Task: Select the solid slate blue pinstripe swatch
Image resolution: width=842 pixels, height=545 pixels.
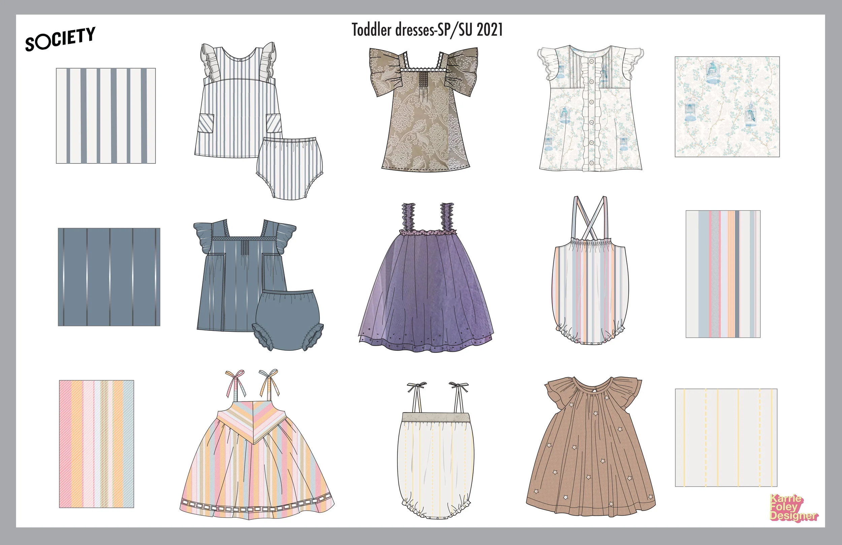Action: pyautogui.click(x=109, y=277)
